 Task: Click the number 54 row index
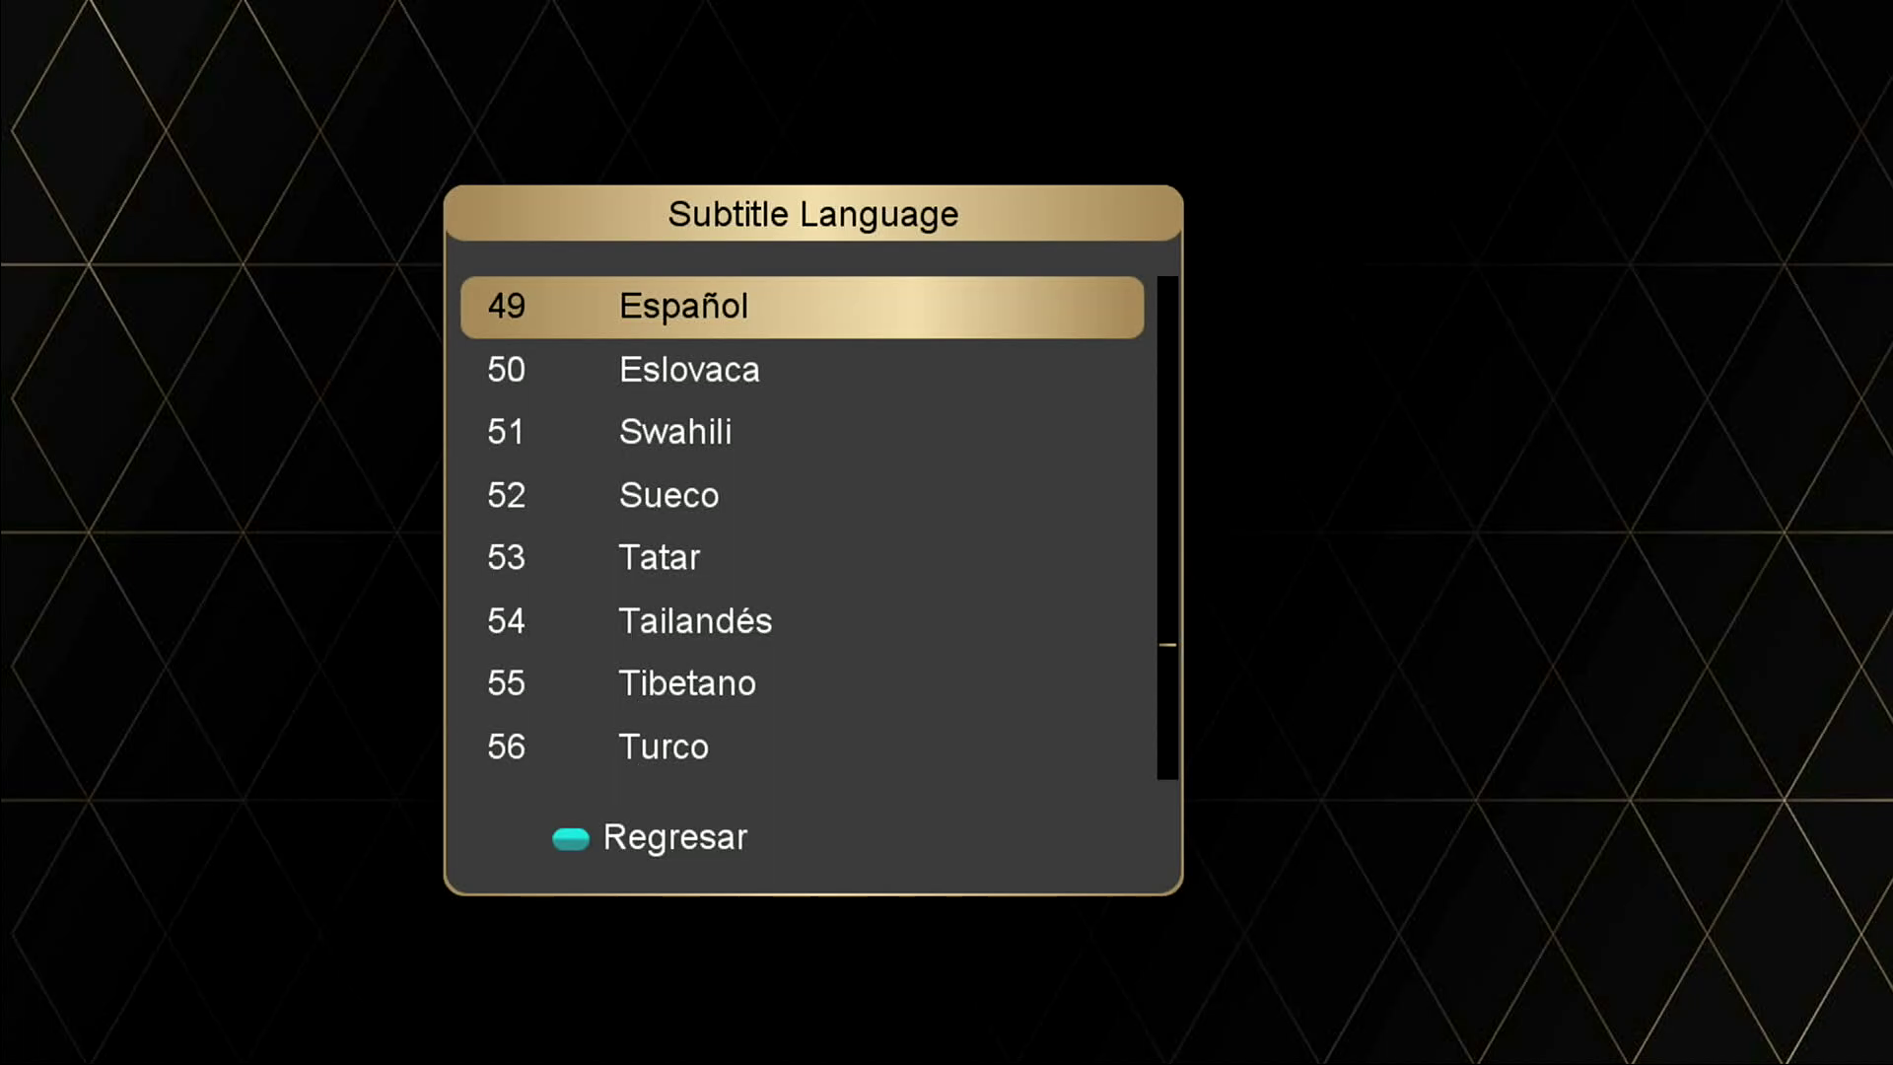(x=507, y=621)
